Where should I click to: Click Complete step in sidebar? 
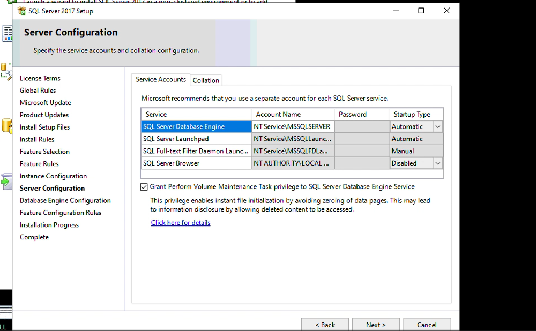[34, 237]
